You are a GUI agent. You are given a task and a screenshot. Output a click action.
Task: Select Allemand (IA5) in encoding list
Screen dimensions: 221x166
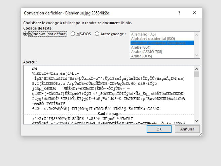point(144,34)
